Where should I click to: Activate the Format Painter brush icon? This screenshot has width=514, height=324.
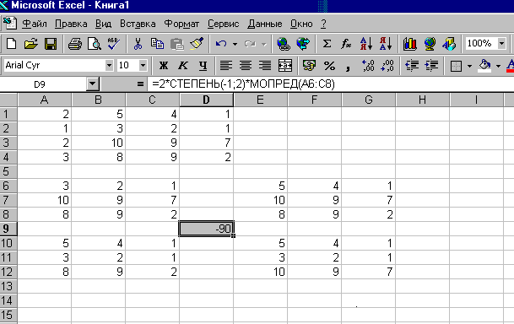point(197,44)
